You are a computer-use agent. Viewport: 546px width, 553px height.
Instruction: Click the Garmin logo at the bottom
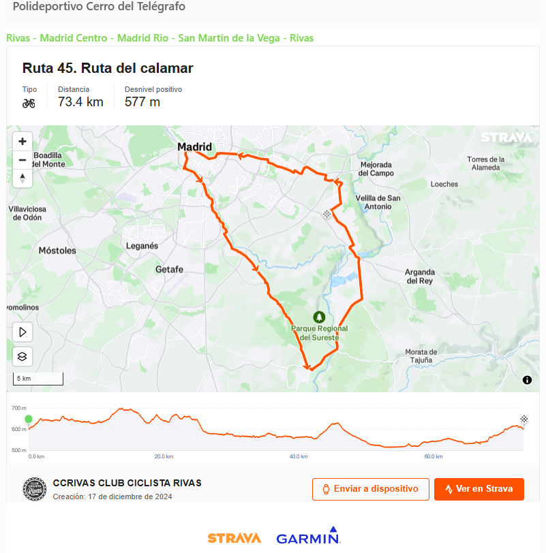(x=308, y=537)
